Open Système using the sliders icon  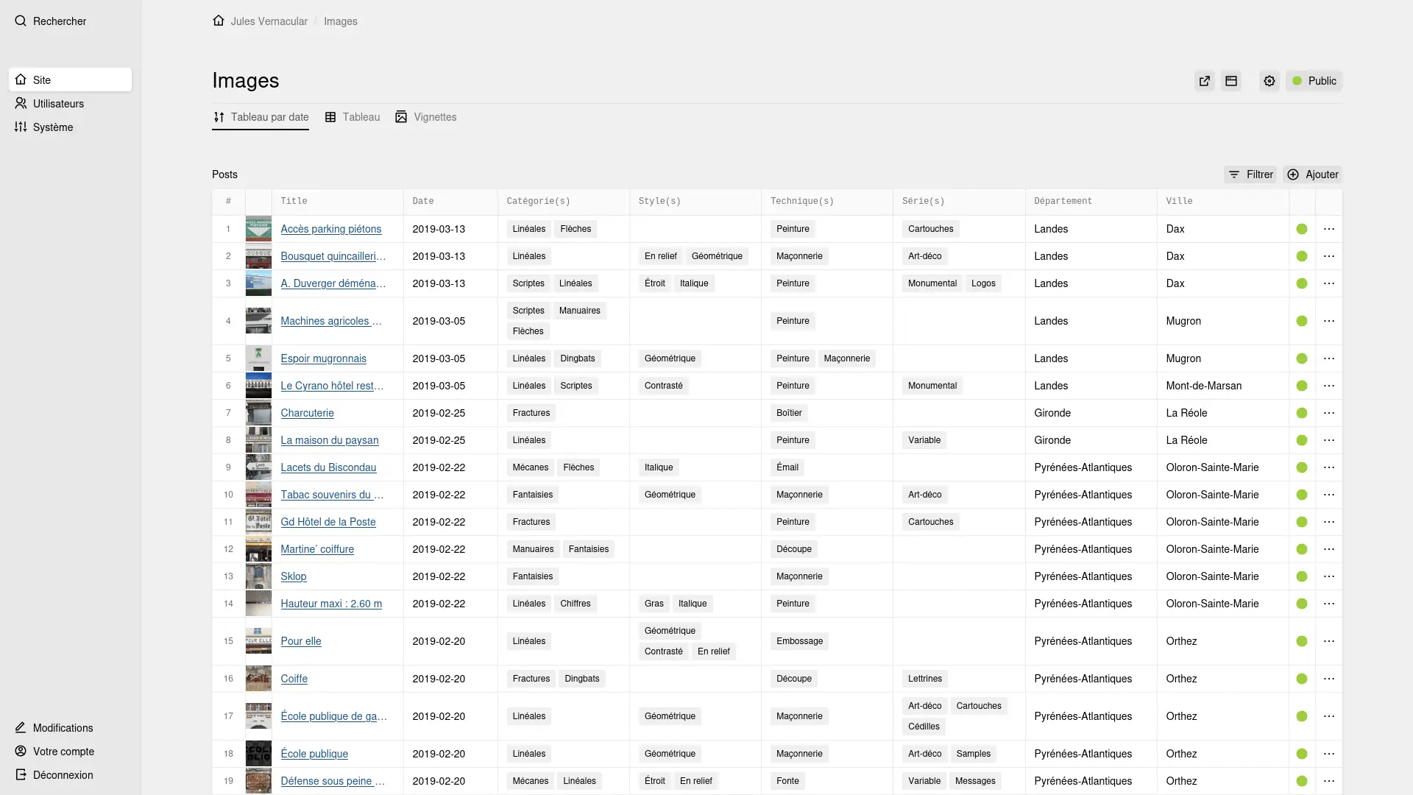(x=20, y=127)
